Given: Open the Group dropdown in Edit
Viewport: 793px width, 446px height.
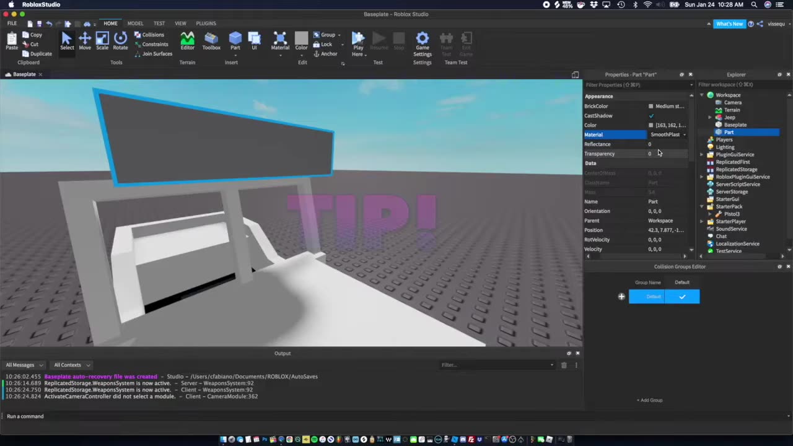Looking at the screenshot, I should [x=340, y=35].
